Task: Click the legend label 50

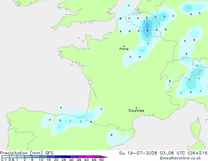Action: pos(101,160)
